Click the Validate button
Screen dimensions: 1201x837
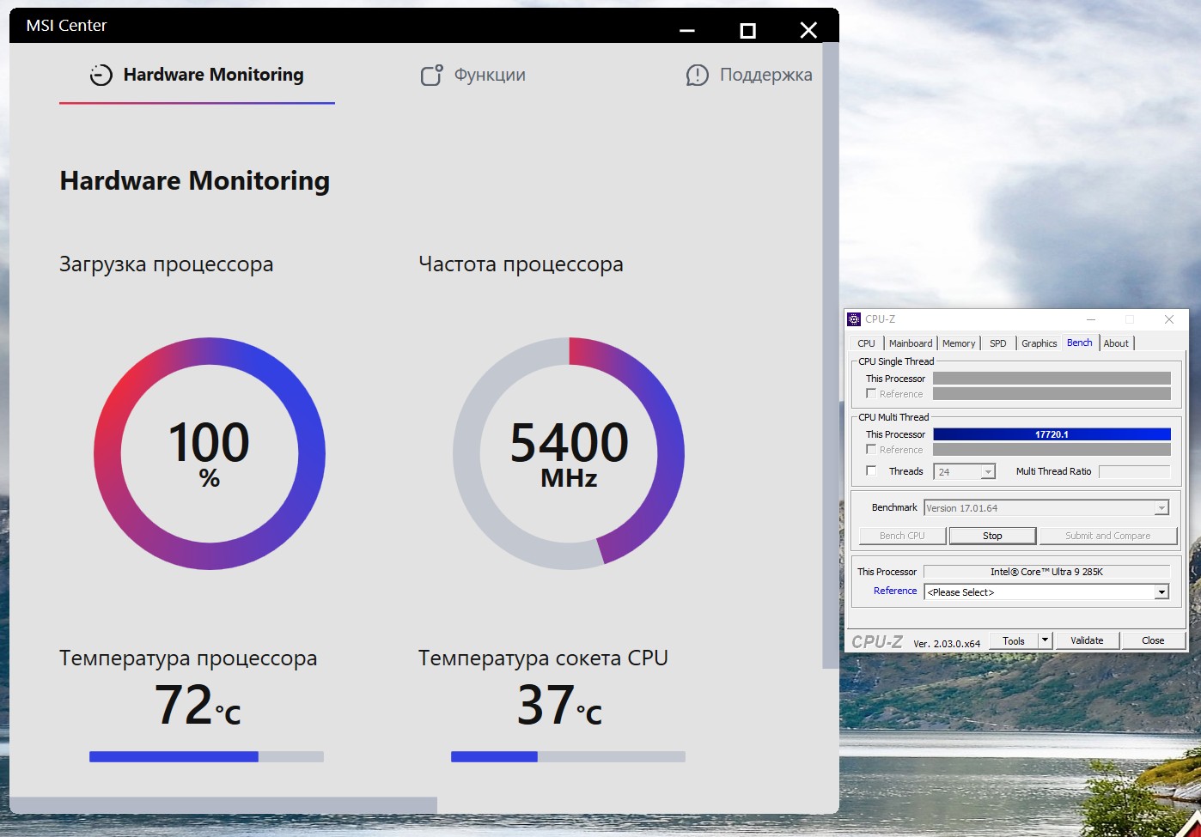(1087, 640)
